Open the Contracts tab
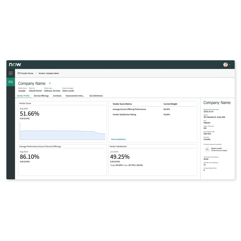Image resolution: width=241 pixels, height=241 pixels. [57, 96]
